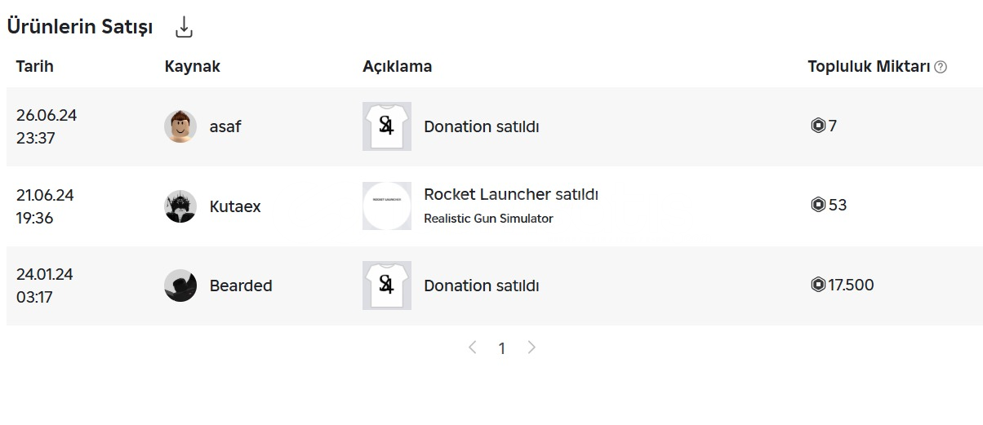
Task: Click the Rocket Launcher satıldı text
Action: (x=511, y=194)
